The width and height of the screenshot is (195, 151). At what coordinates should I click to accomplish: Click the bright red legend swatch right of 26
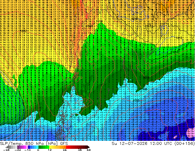pos(67,147)
